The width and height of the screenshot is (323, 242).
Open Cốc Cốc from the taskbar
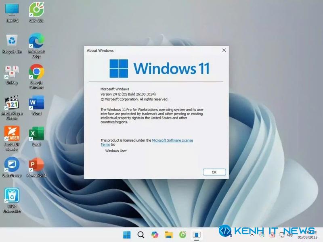pos(183,235)
